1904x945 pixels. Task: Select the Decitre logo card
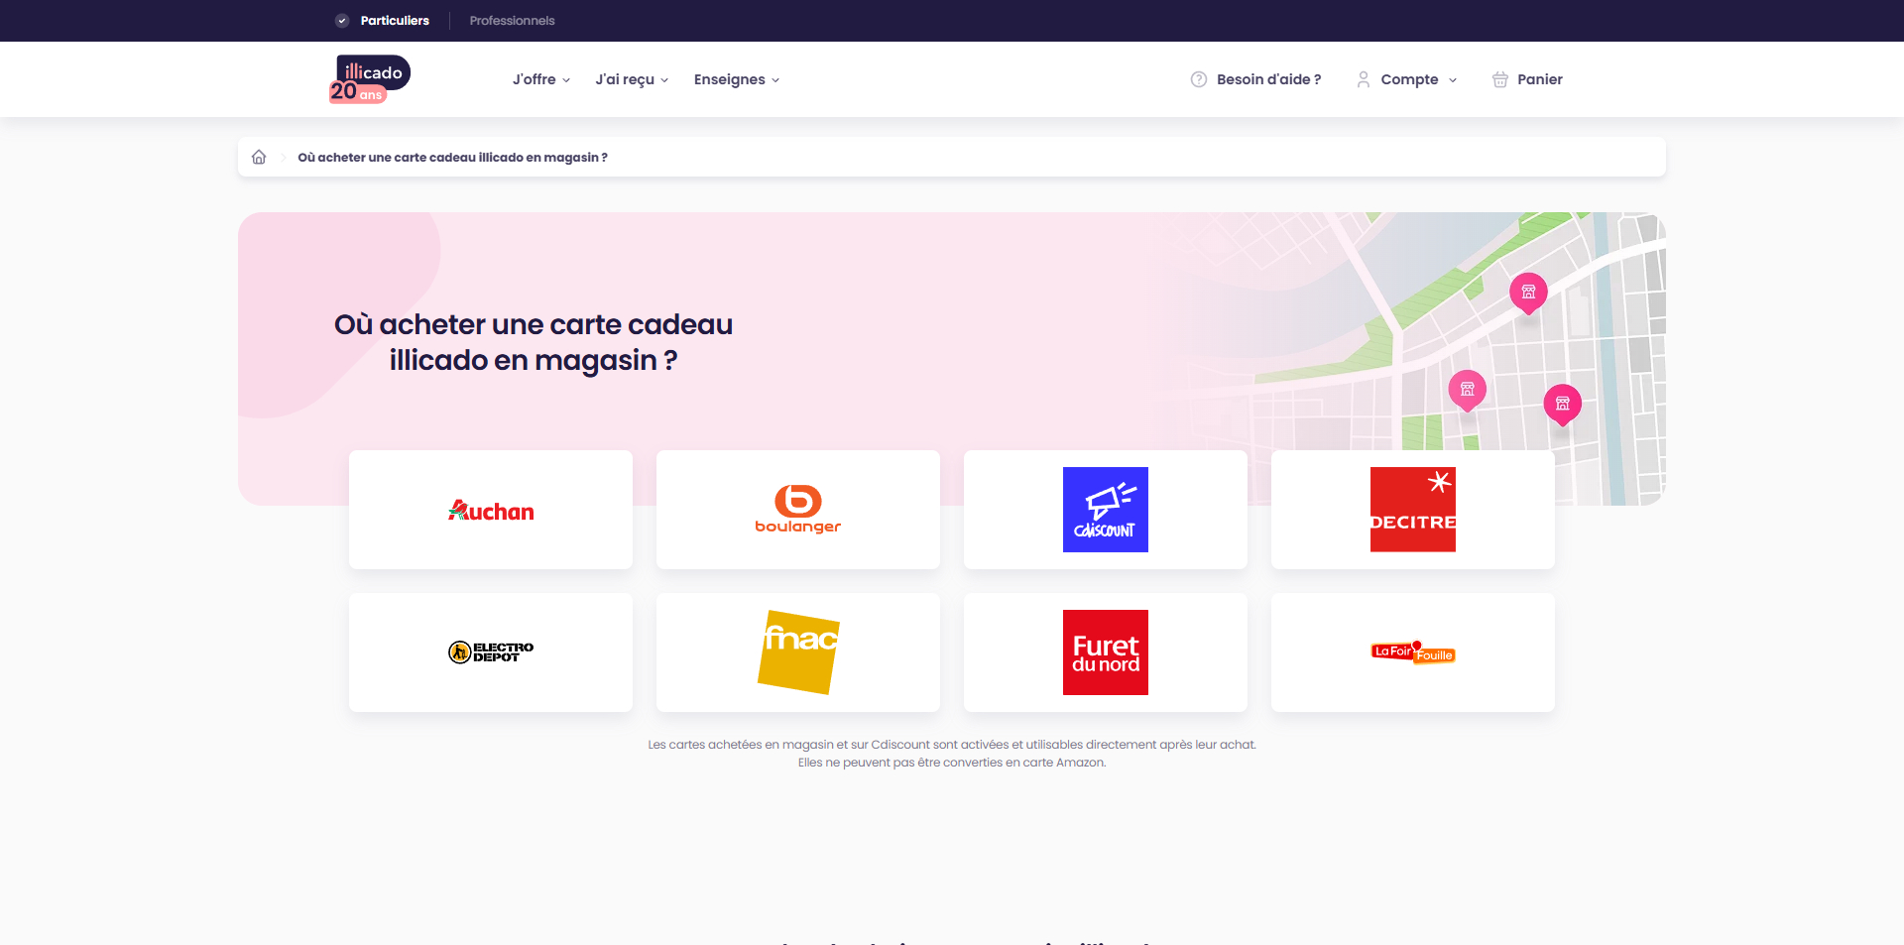pos(1413,510)
